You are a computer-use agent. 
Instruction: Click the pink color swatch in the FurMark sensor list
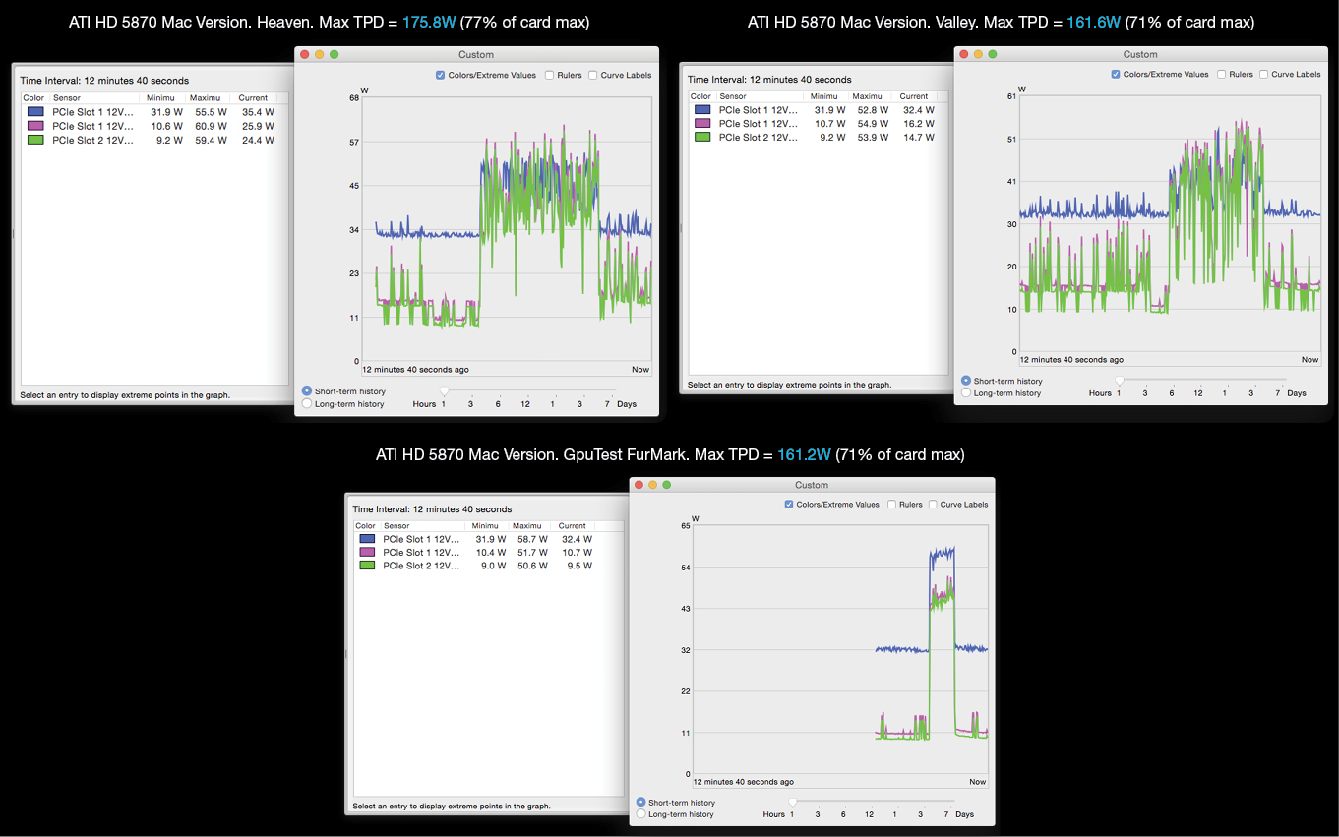click(x=368, y=552)
